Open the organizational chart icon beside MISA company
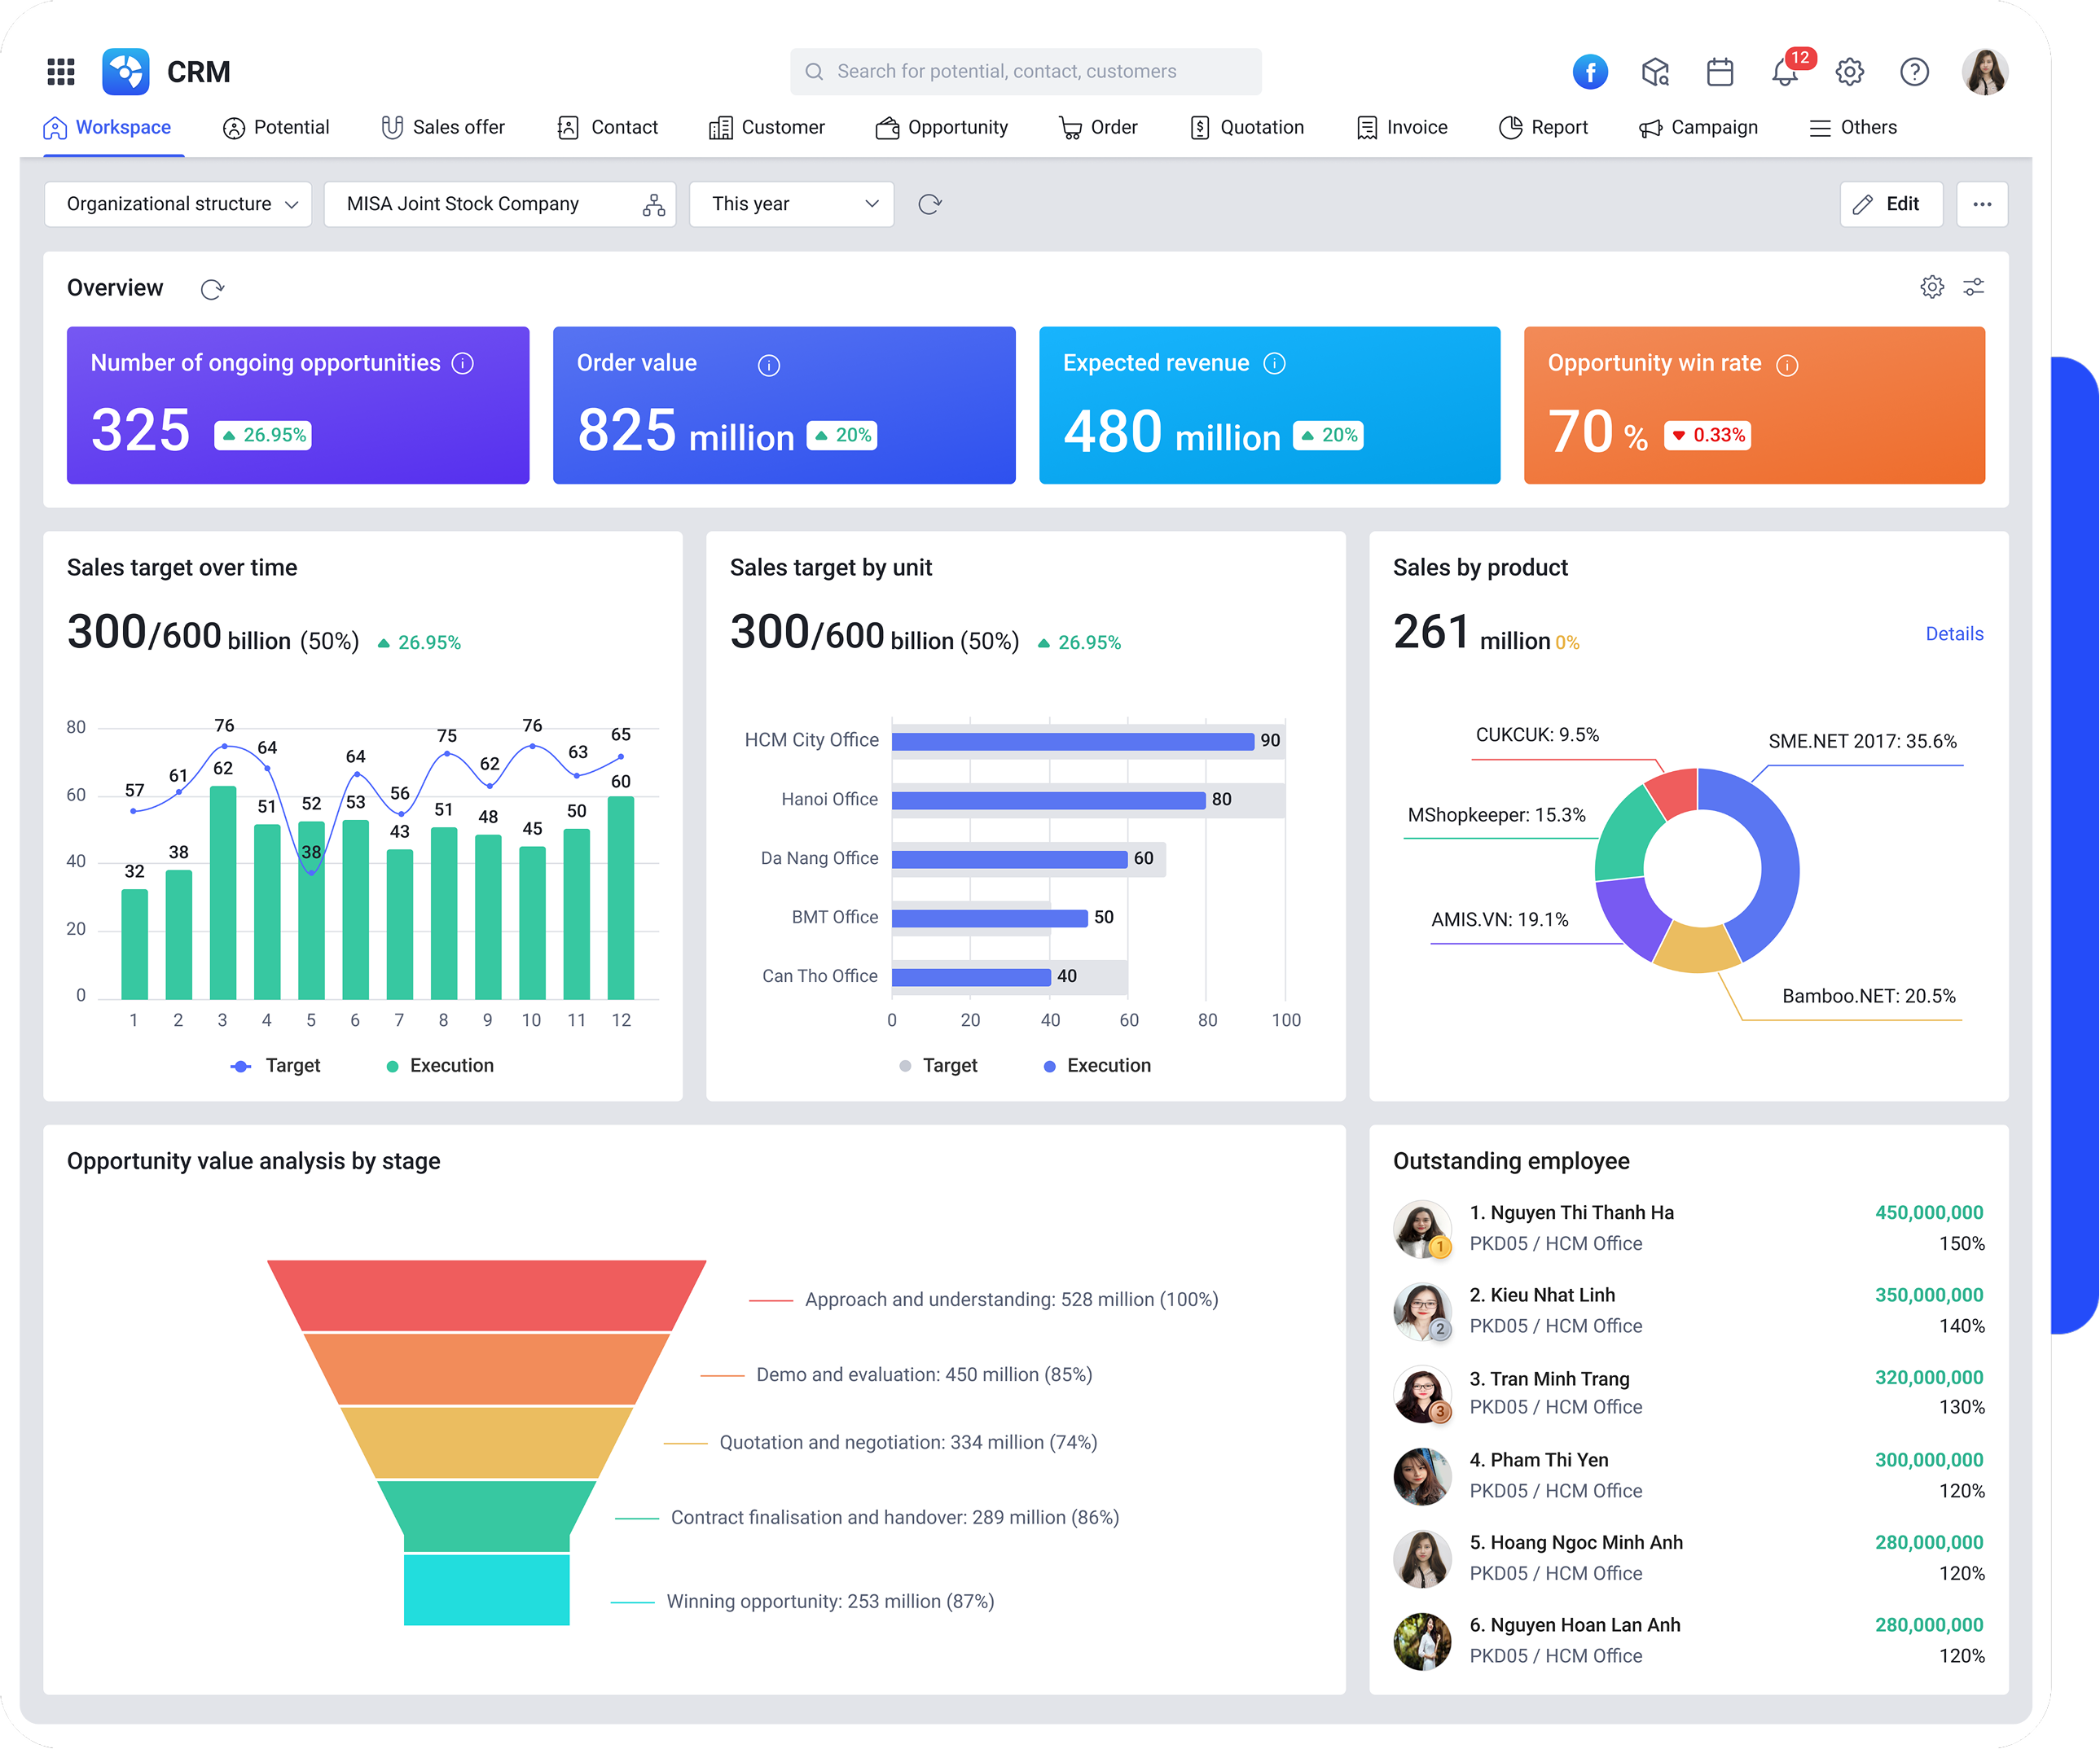 [653, 204]
